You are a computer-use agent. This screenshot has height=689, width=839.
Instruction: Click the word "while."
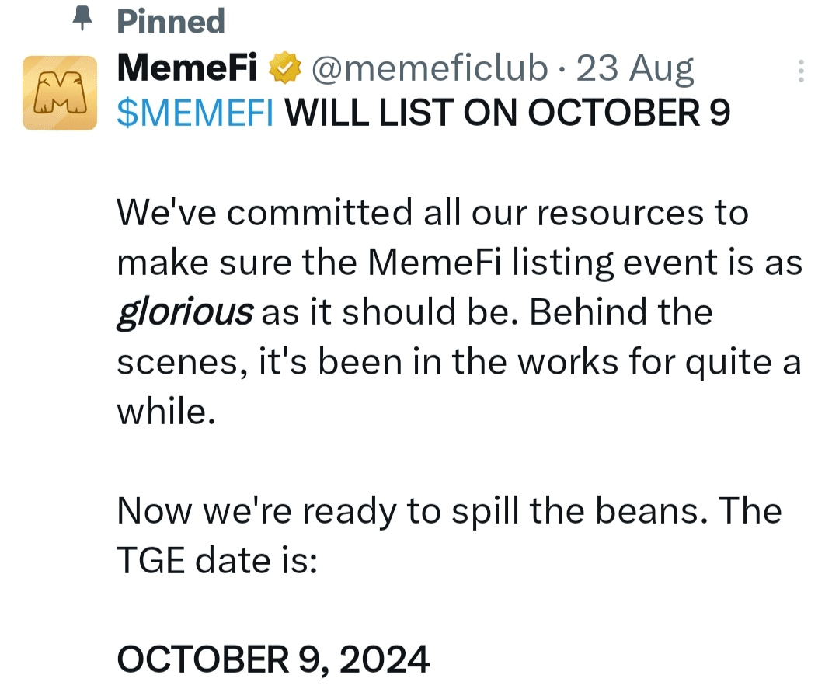[x=165, y=412]
